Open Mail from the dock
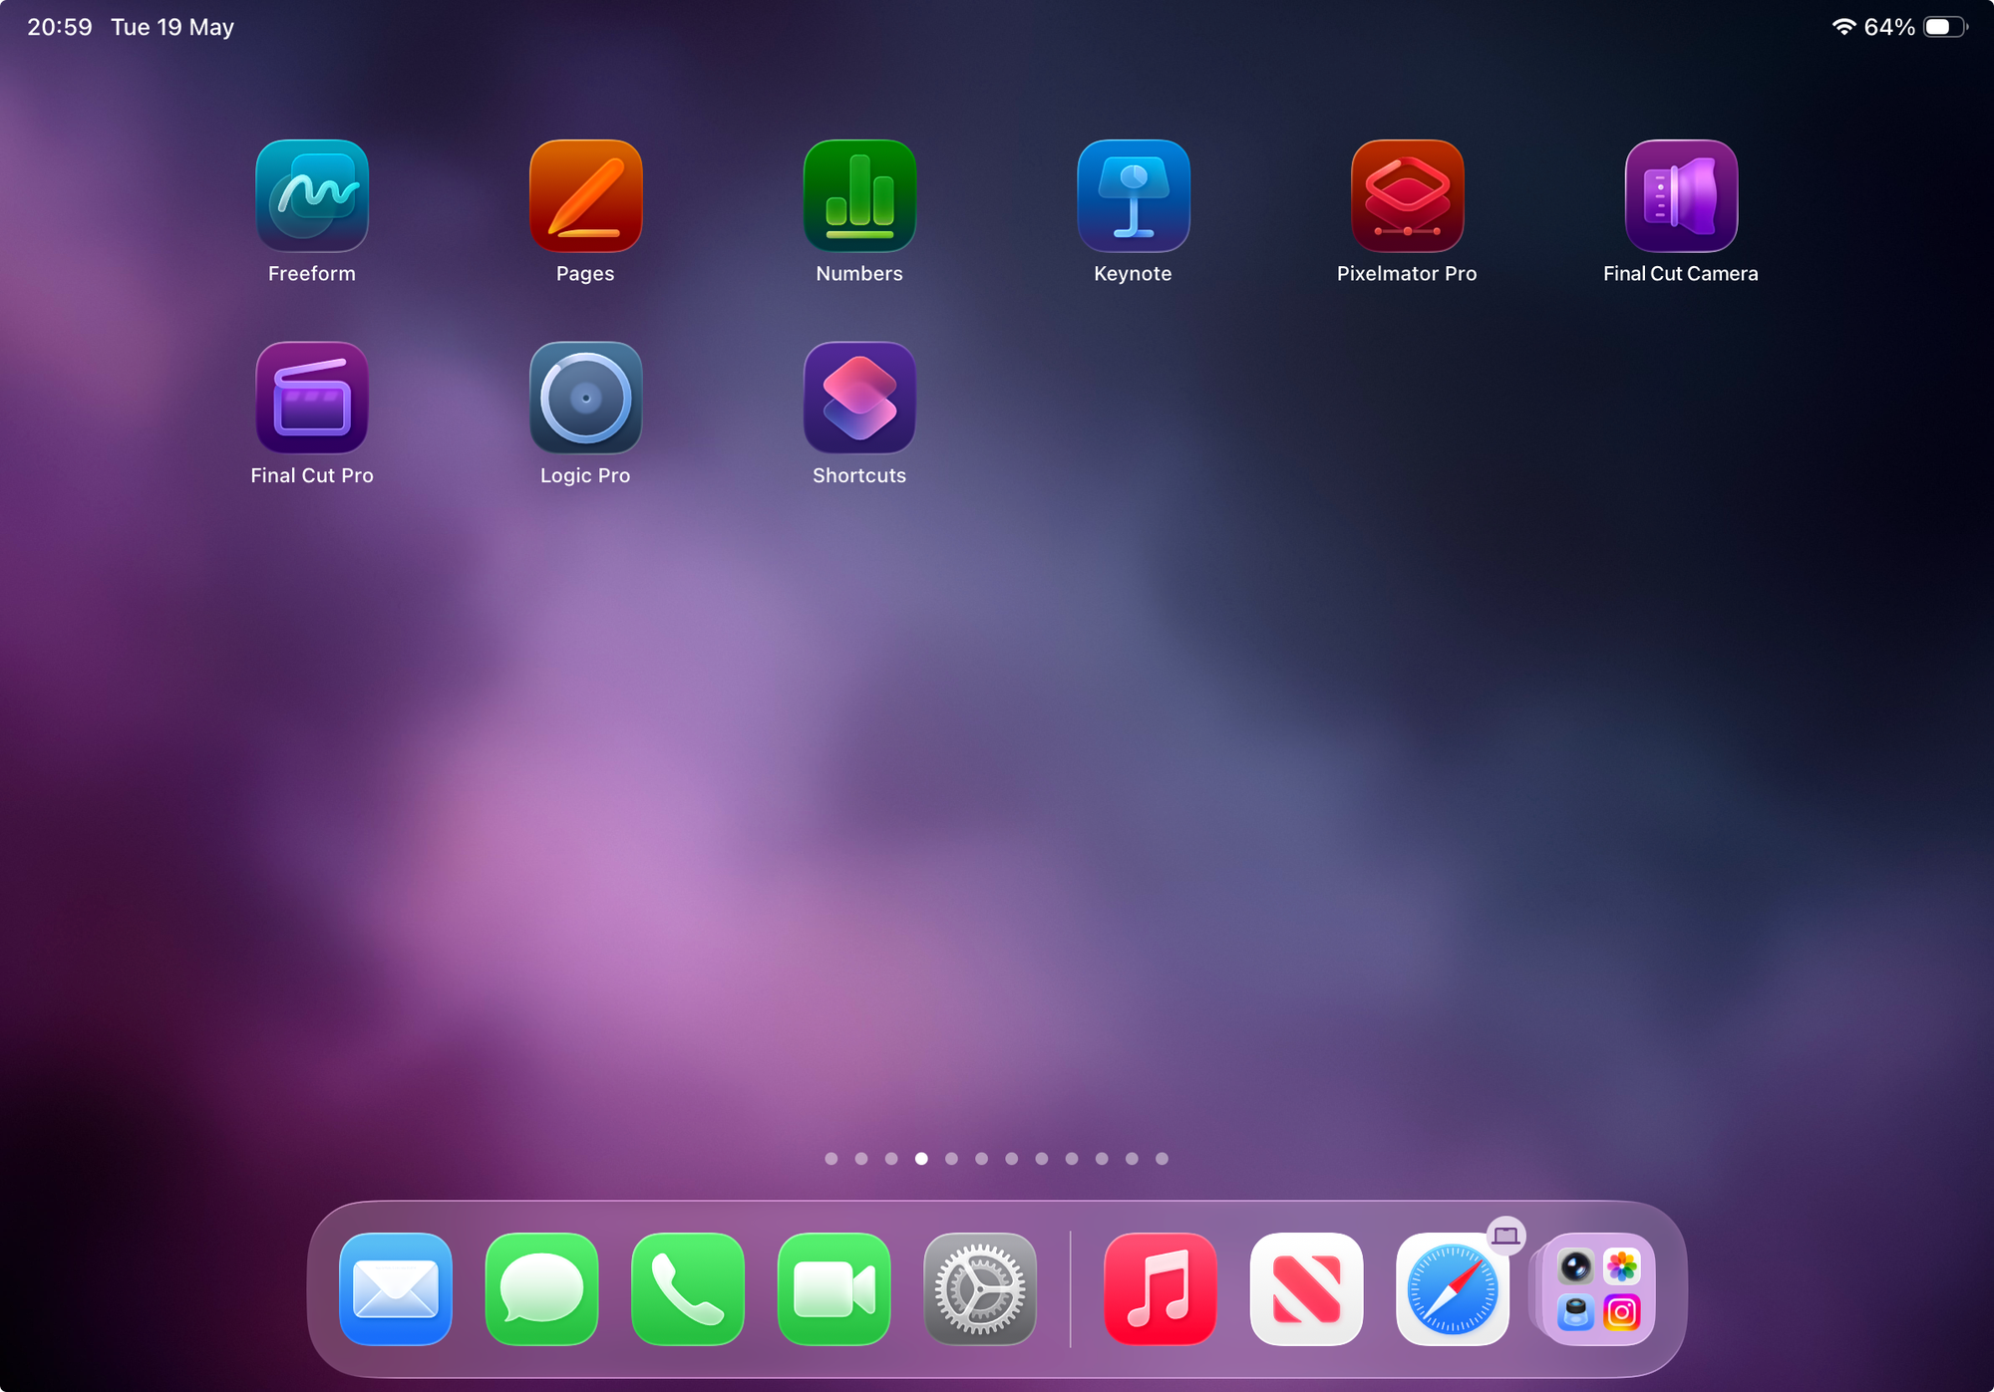This screenshot has height=1392, width=1994. click(396, 1288)
